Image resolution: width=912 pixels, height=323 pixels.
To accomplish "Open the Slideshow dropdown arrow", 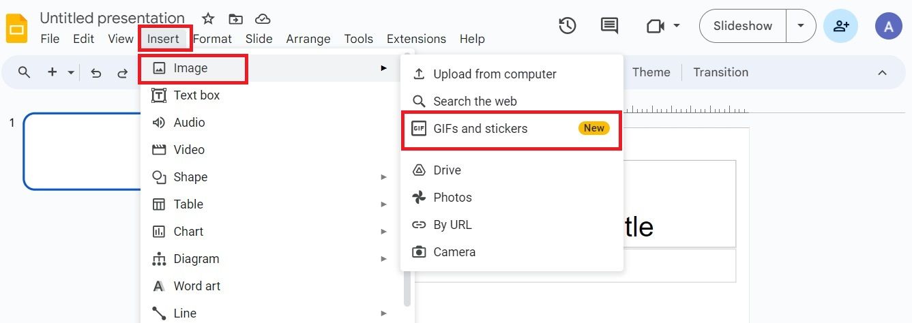I will coord(801,26).
